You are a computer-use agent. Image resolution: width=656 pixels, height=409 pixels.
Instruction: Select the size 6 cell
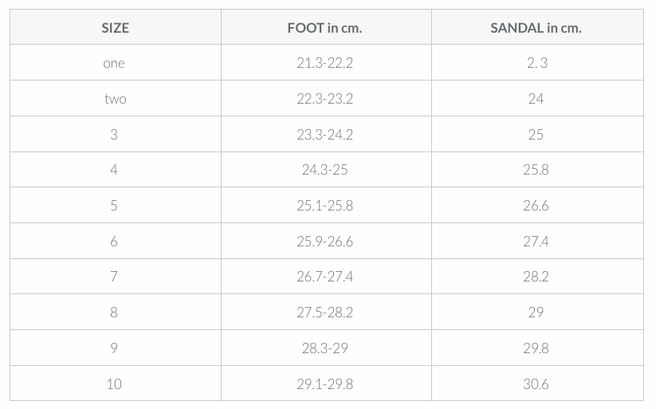114,242
